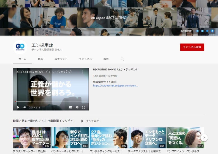Open the corp-recruit.en-japan.com link

click(115, 86)
